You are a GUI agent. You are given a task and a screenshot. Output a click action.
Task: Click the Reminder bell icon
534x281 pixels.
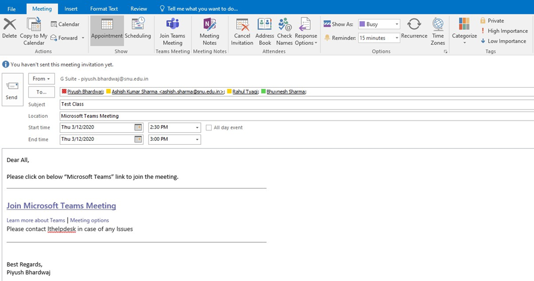[x=327, y=38]
